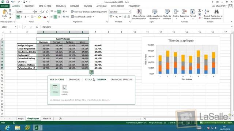The height and width of the screenshot is (131, 234).
Task: Open Styles de cellules gallery
Action: point(167,15)
